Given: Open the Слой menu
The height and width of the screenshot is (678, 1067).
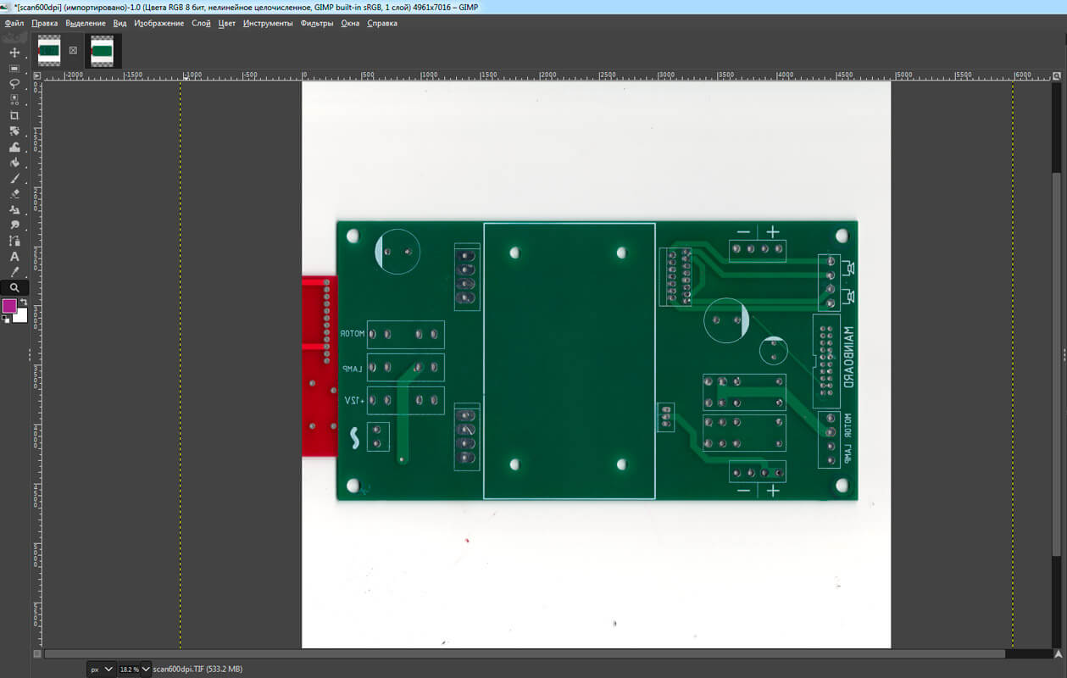Looking at the screenshot, I should [x=201, y=24].
